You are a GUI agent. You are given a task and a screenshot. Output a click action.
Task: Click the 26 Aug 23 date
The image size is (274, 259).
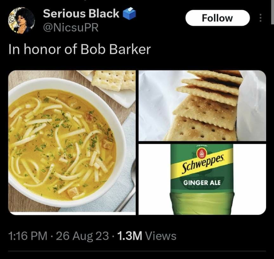coord(82,236)
